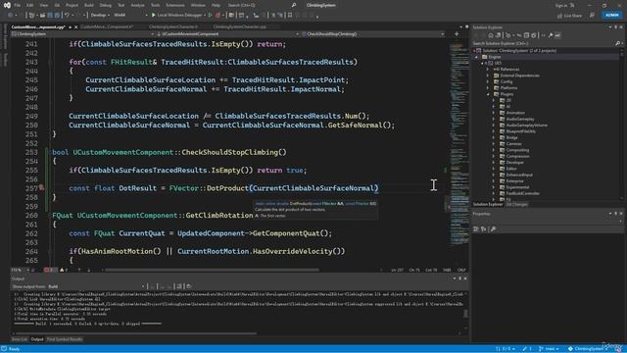Switch to ClimbingSystemCharacter.cpp tab

(239, 26)
